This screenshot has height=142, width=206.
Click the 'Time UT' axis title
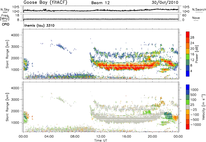(101, 140)
